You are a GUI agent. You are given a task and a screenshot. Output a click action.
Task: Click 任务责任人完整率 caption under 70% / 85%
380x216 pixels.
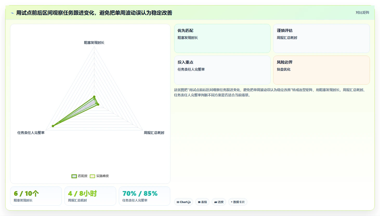[x=135, y=200]
